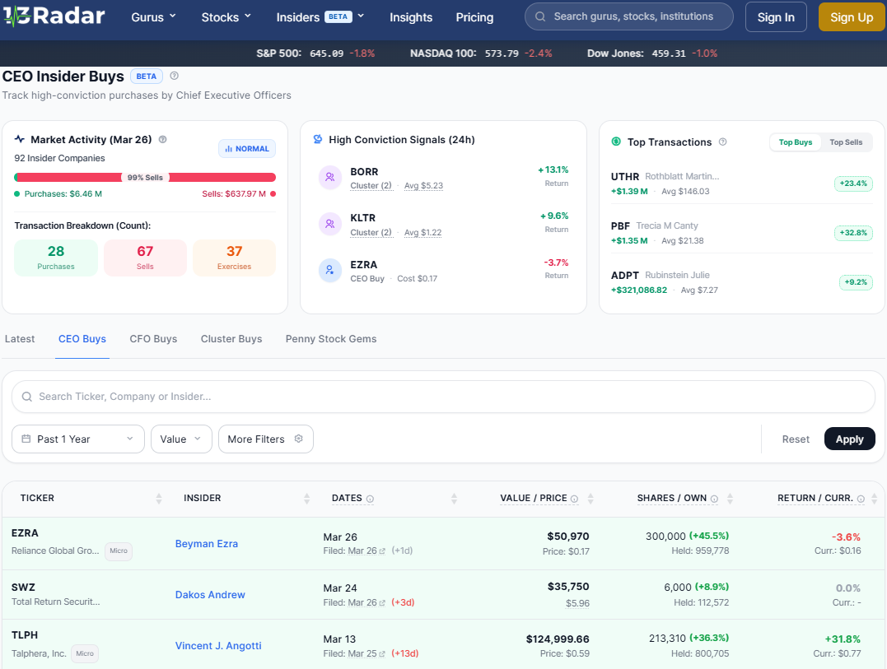The width and height of the screenshot is (887, 669).
Task: Click the 99% Sells activity bar
Action: point(145,178)
